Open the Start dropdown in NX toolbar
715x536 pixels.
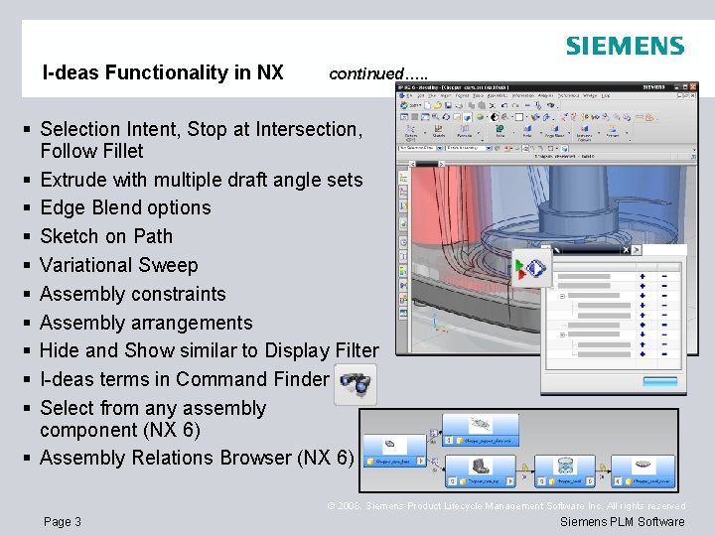[409, 105]
